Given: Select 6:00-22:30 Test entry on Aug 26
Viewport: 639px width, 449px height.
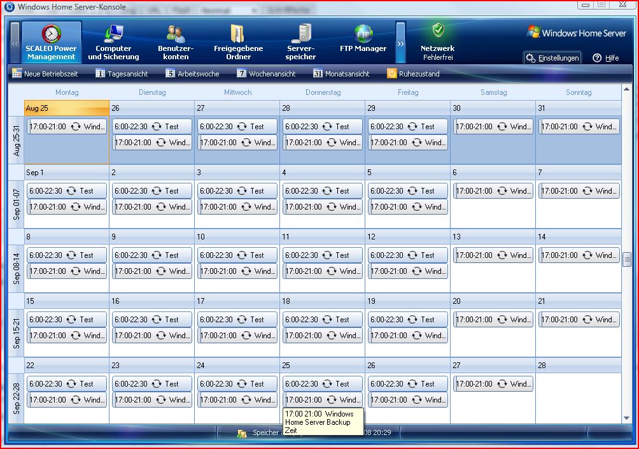Looking at the screenshot, I should coord(152,127).
